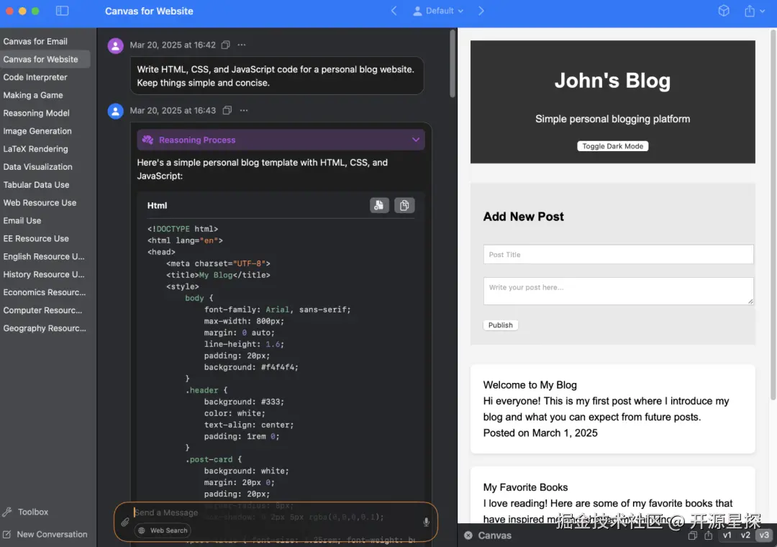Open English Resource U... conversation
This screenshot has height=547, width=777.
point(45,256)
